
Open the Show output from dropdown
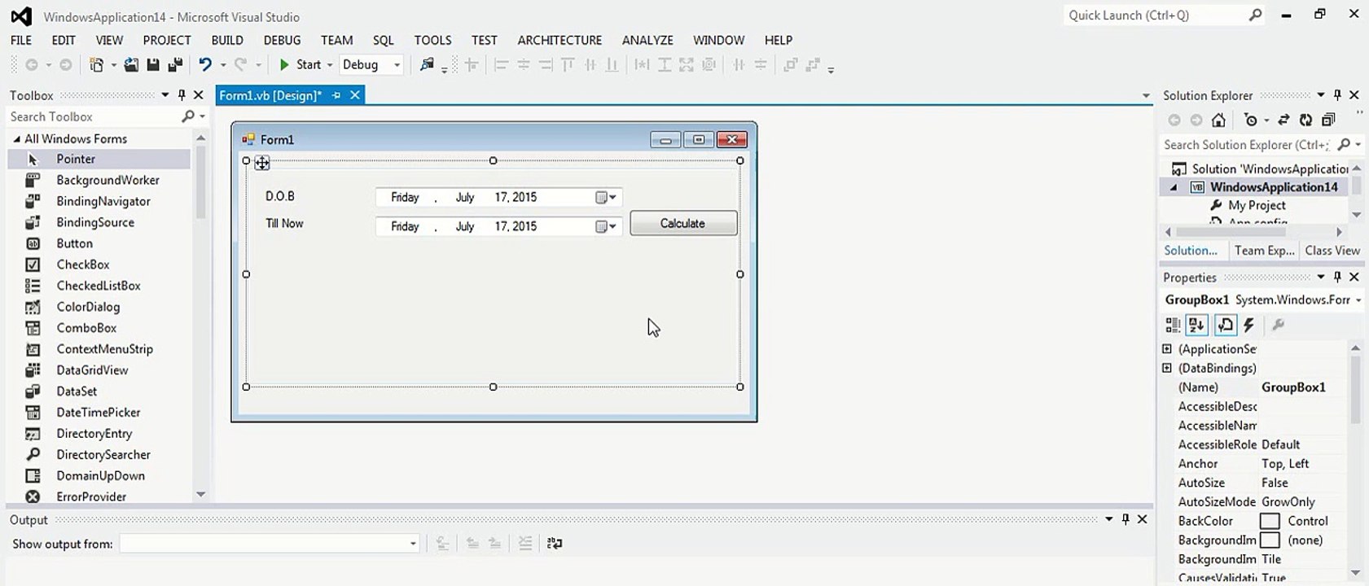coord(413,544)
